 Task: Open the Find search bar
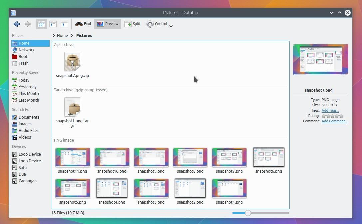click(83, 24)
